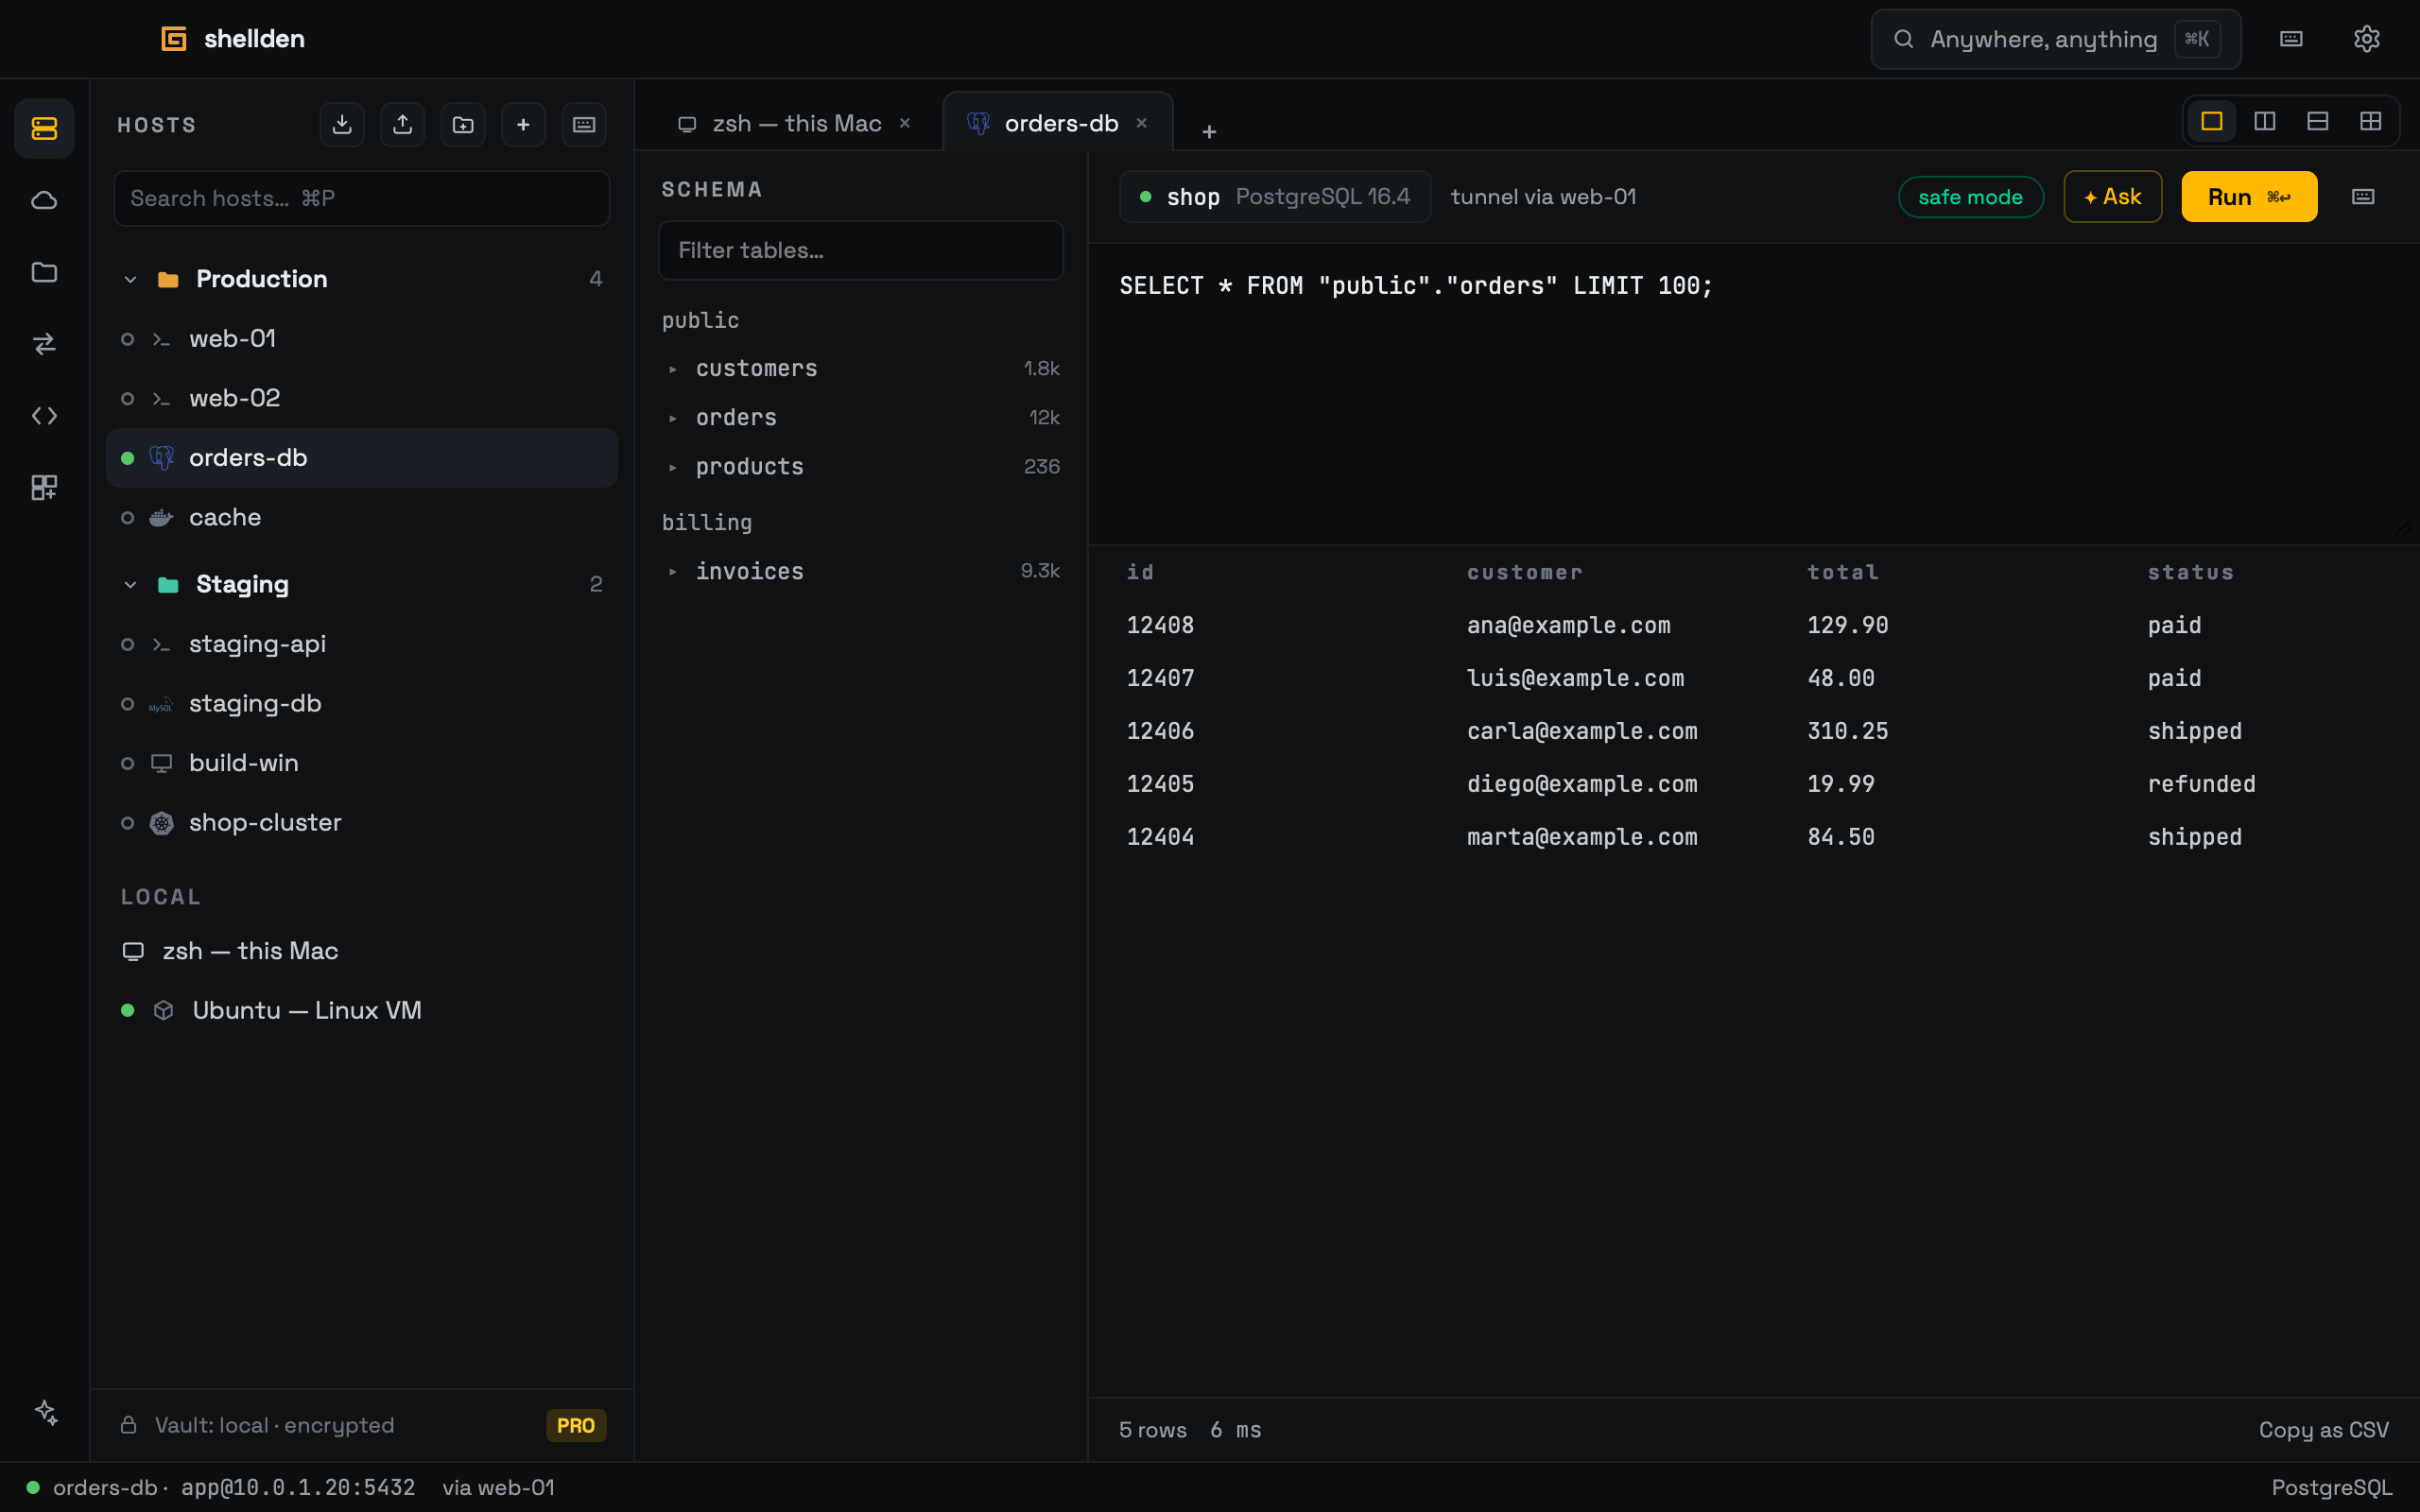Image resolution: width=2420 pixels, height=1512 pixels.
Task: Select four-pane grid layout icon
Action: tap(2371, 121)
